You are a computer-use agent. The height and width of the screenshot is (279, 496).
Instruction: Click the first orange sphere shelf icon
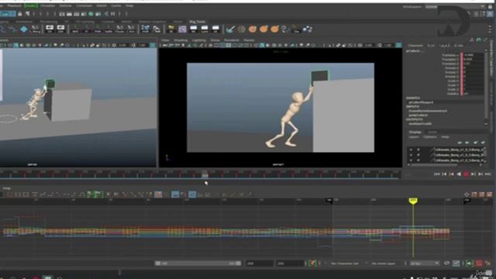point(253,29)
